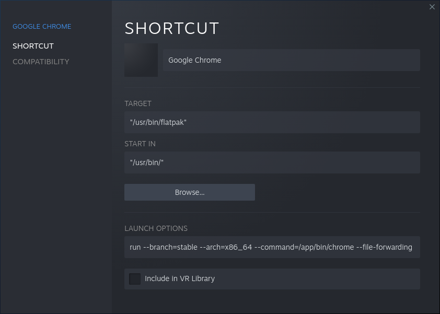Viewport: 440px width, 314px height.
Task: Open the Shortcut settings tab
Action: [33, 46]
